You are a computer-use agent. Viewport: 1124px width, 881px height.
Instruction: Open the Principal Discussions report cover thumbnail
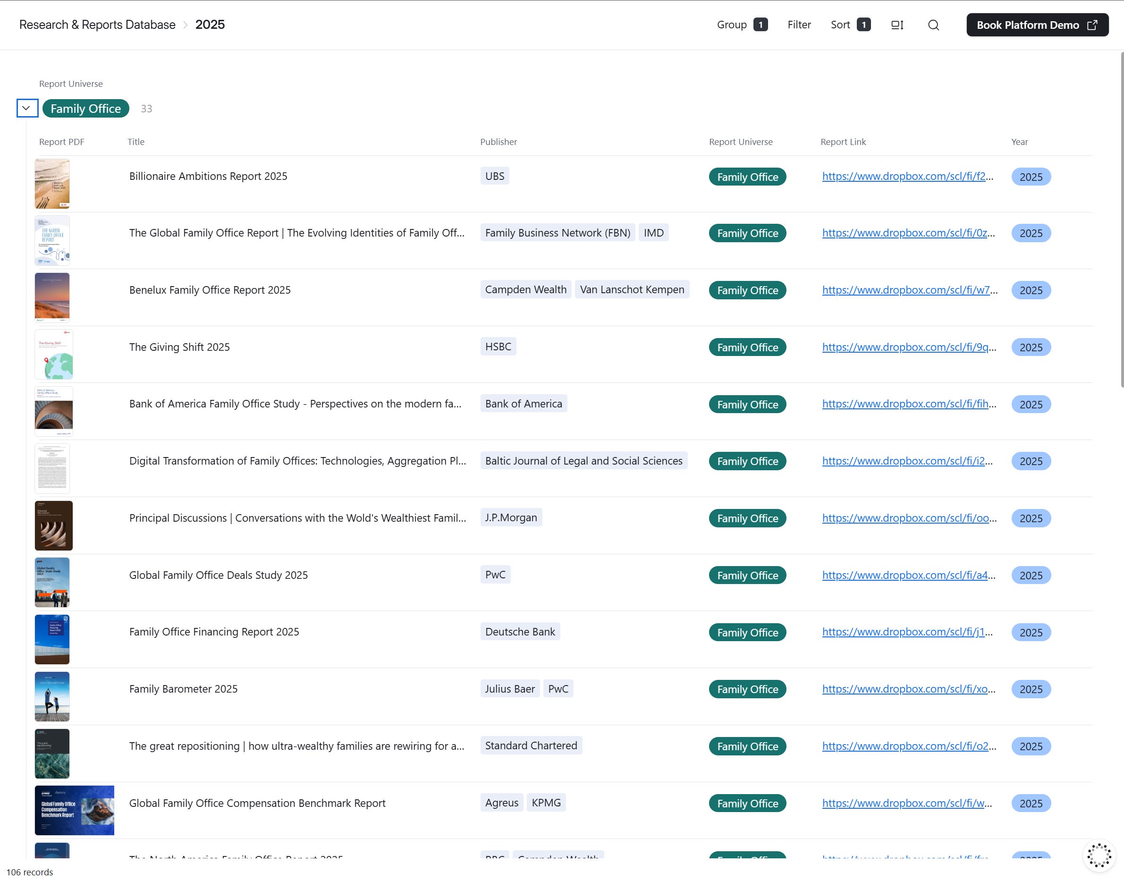pos(54,525)
